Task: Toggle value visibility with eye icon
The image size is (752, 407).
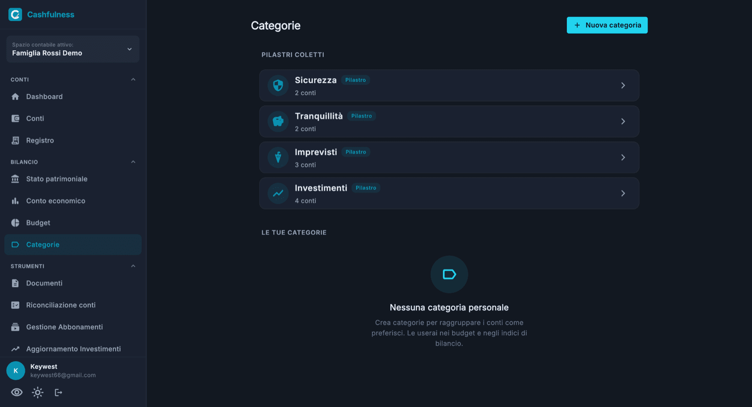Action: point(17,392)
